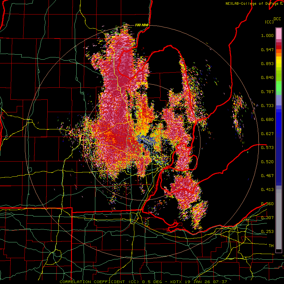This screenshot has width=284, height=284.
Task: Click the DCC label above the color bar
Action: click(x=277, y=19)
